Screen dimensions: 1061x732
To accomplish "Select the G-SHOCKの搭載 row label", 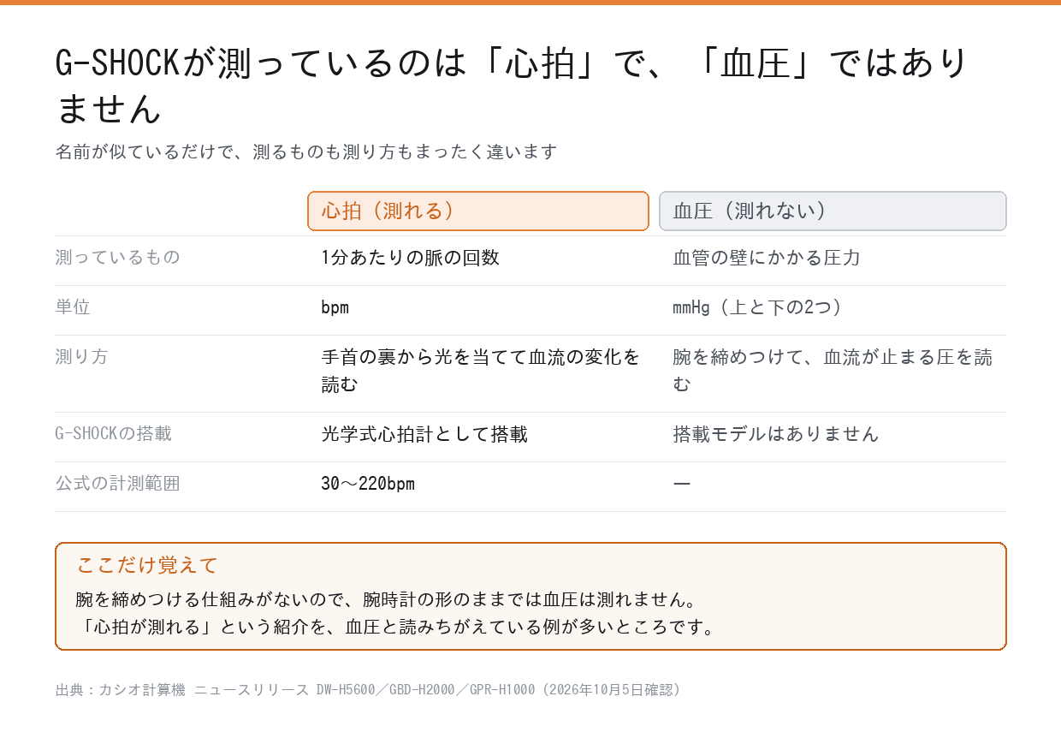I will pyautogui.click(x=113, y=434).
